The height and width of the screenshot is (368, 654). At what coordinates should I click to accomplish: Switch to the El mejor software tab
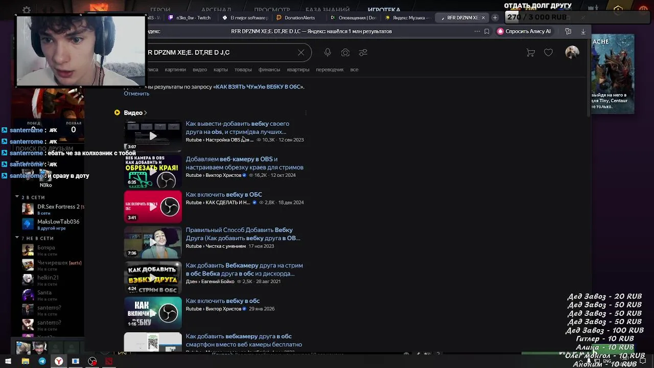point(245,18)
